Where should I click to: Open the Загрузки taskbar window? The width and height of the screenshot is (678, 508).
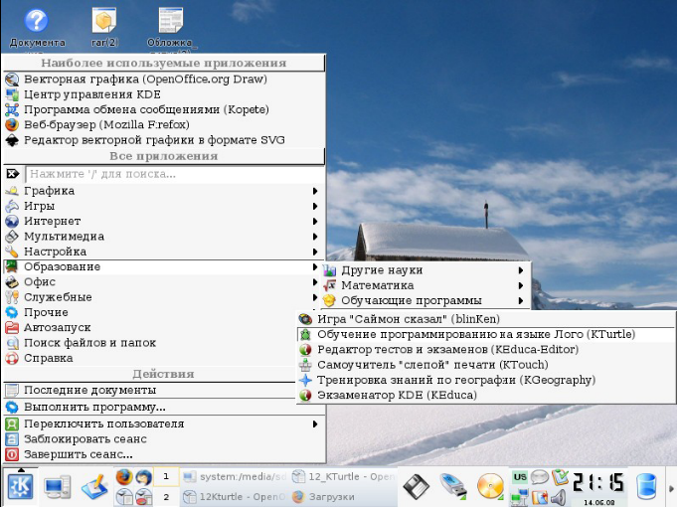click(x=332, y=497)
